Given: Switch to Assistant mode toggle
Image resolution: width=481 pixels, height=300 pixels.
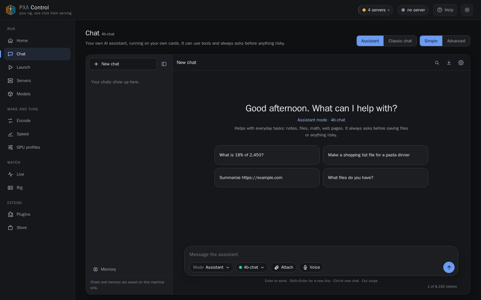Looking at the screenshot, I should point(370,41).
